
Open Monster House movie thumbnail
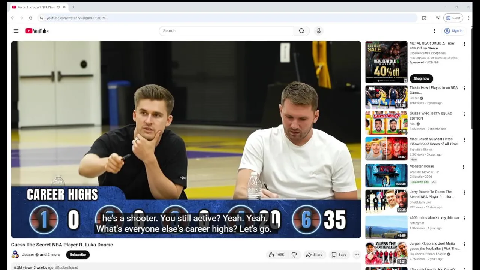click(x=386, y=175)
